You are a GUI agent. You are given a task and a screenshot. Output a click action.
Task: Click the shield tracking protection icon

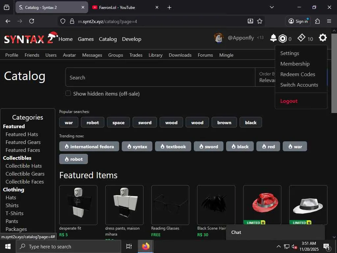click(63, 21)
